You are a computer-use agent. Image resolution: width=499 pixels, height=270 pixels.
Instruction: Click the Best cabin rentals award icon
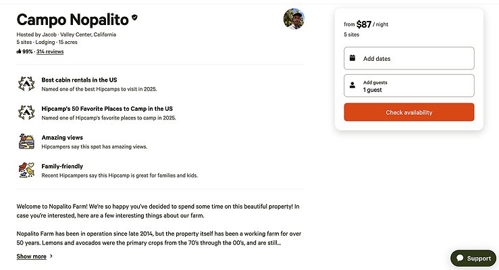26,83
